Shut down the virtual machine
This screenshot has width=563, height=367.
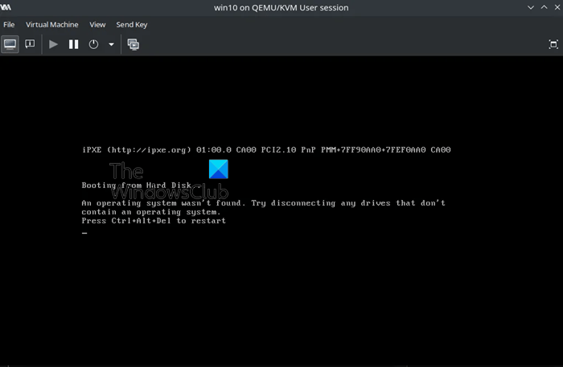coord(94,44)
